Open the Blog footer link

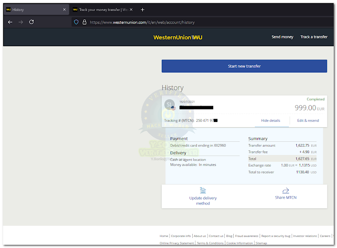point(229,236)
